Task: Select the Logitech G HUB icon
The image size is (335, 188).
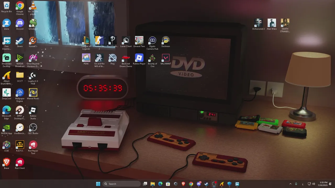Action: tap(33, 78)
